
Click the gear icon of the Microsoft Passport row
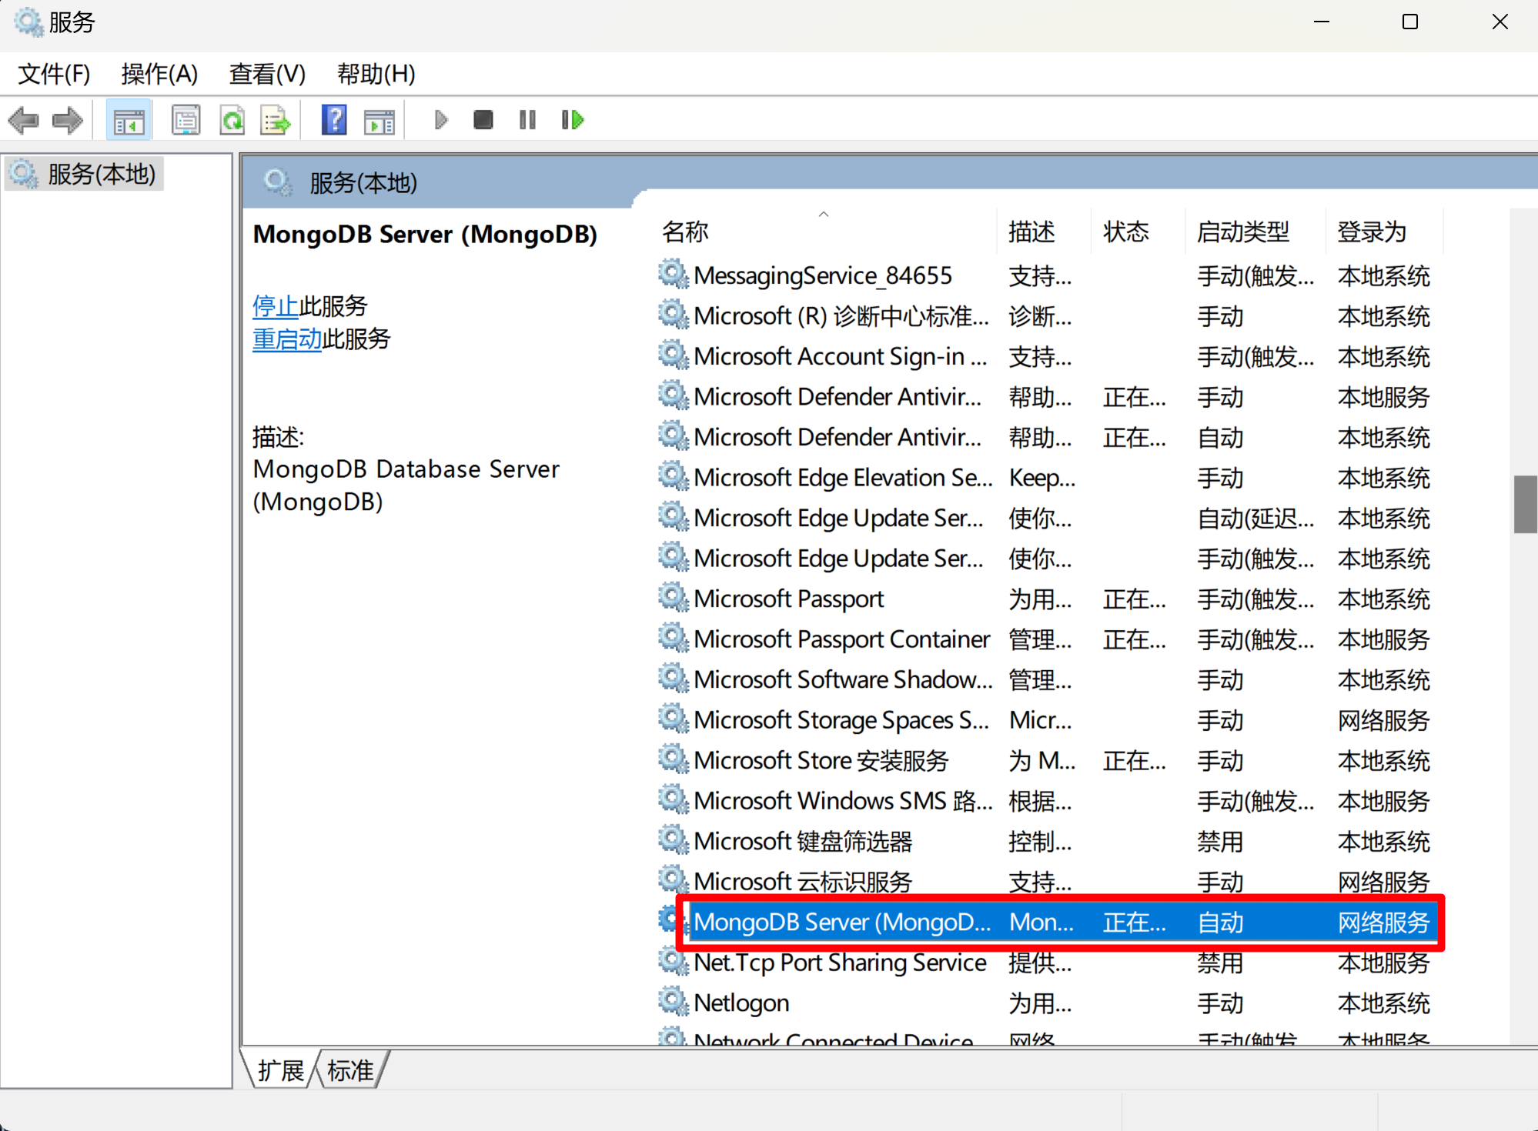tap(674, 597)
